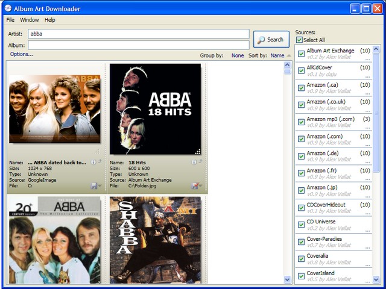Viewport: 386px width, 289px height.
Task: Toggle the CoverIsland source checkbox
Action: pos(301,276)
